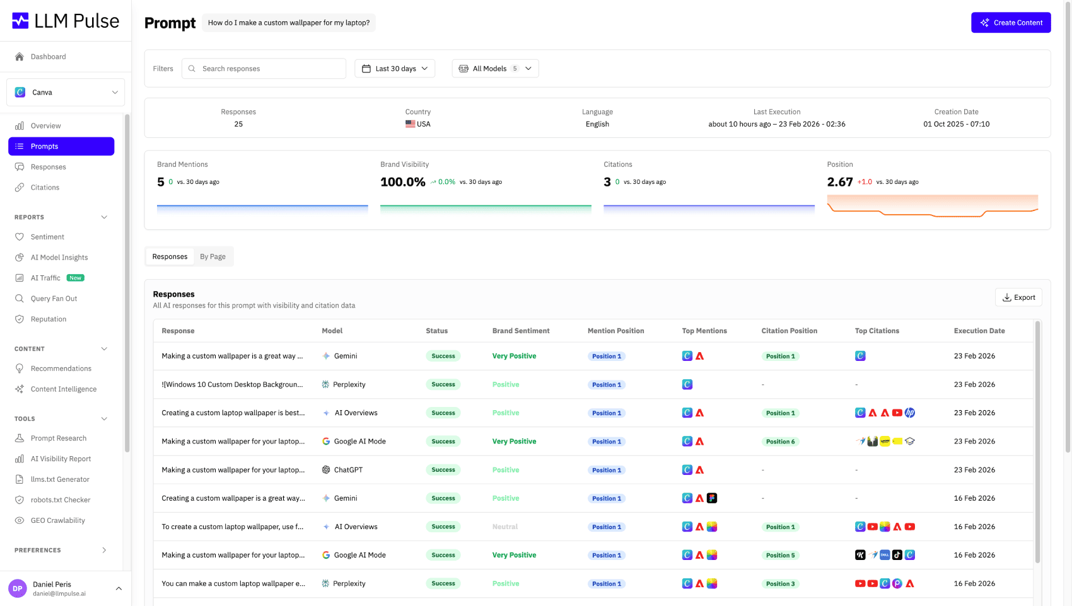Click the Position trend sparkline chart
The width and height of the screenshot is (1072, 606).
pos(932,207)
